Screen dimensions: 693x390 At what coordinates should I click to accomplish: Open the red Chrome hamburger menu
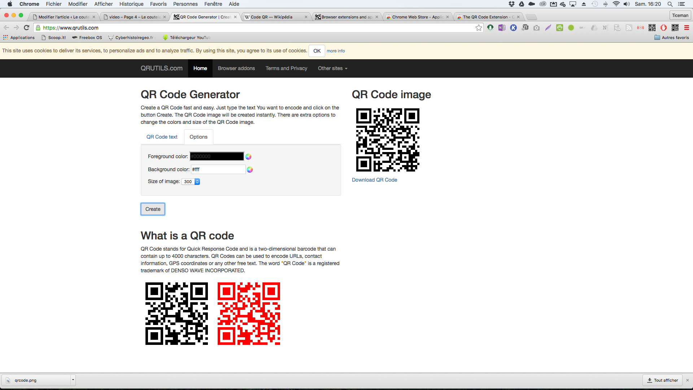pos(687,28)
